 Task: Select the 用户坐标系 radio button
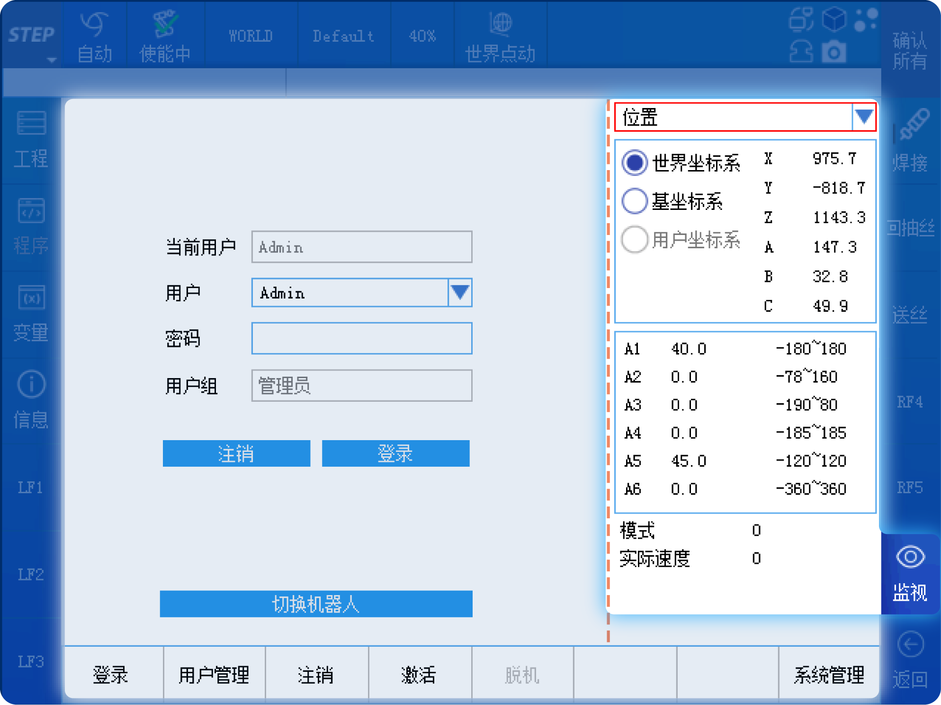[635, 239]
